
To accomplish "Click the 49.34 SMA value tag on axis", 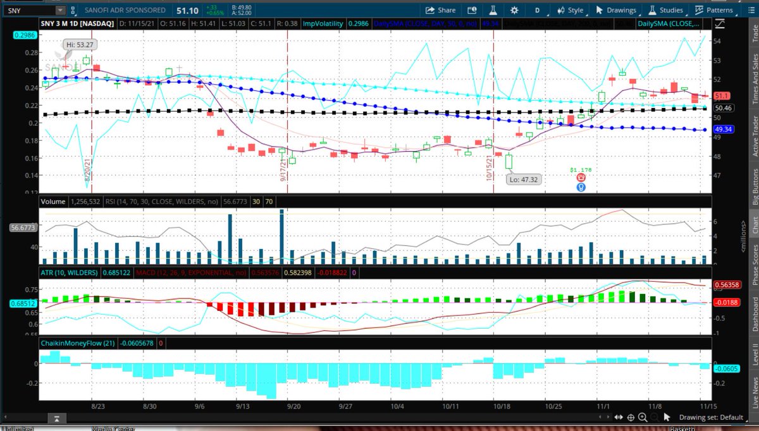I will point(723,129).
